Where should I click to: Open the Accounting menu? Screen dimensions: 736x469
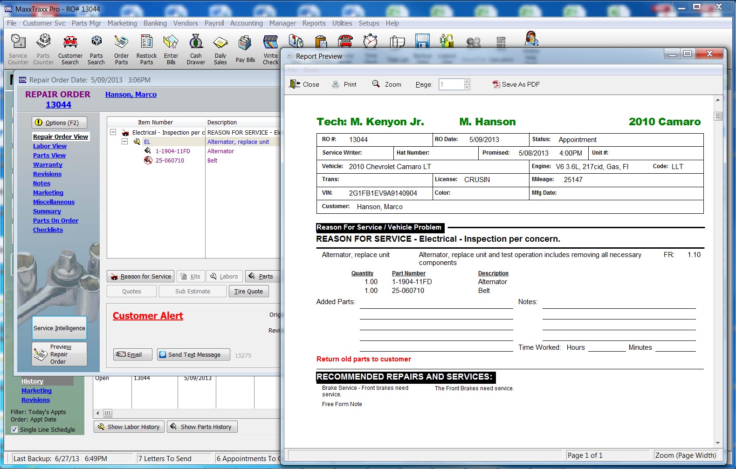(x=247, y=23)
